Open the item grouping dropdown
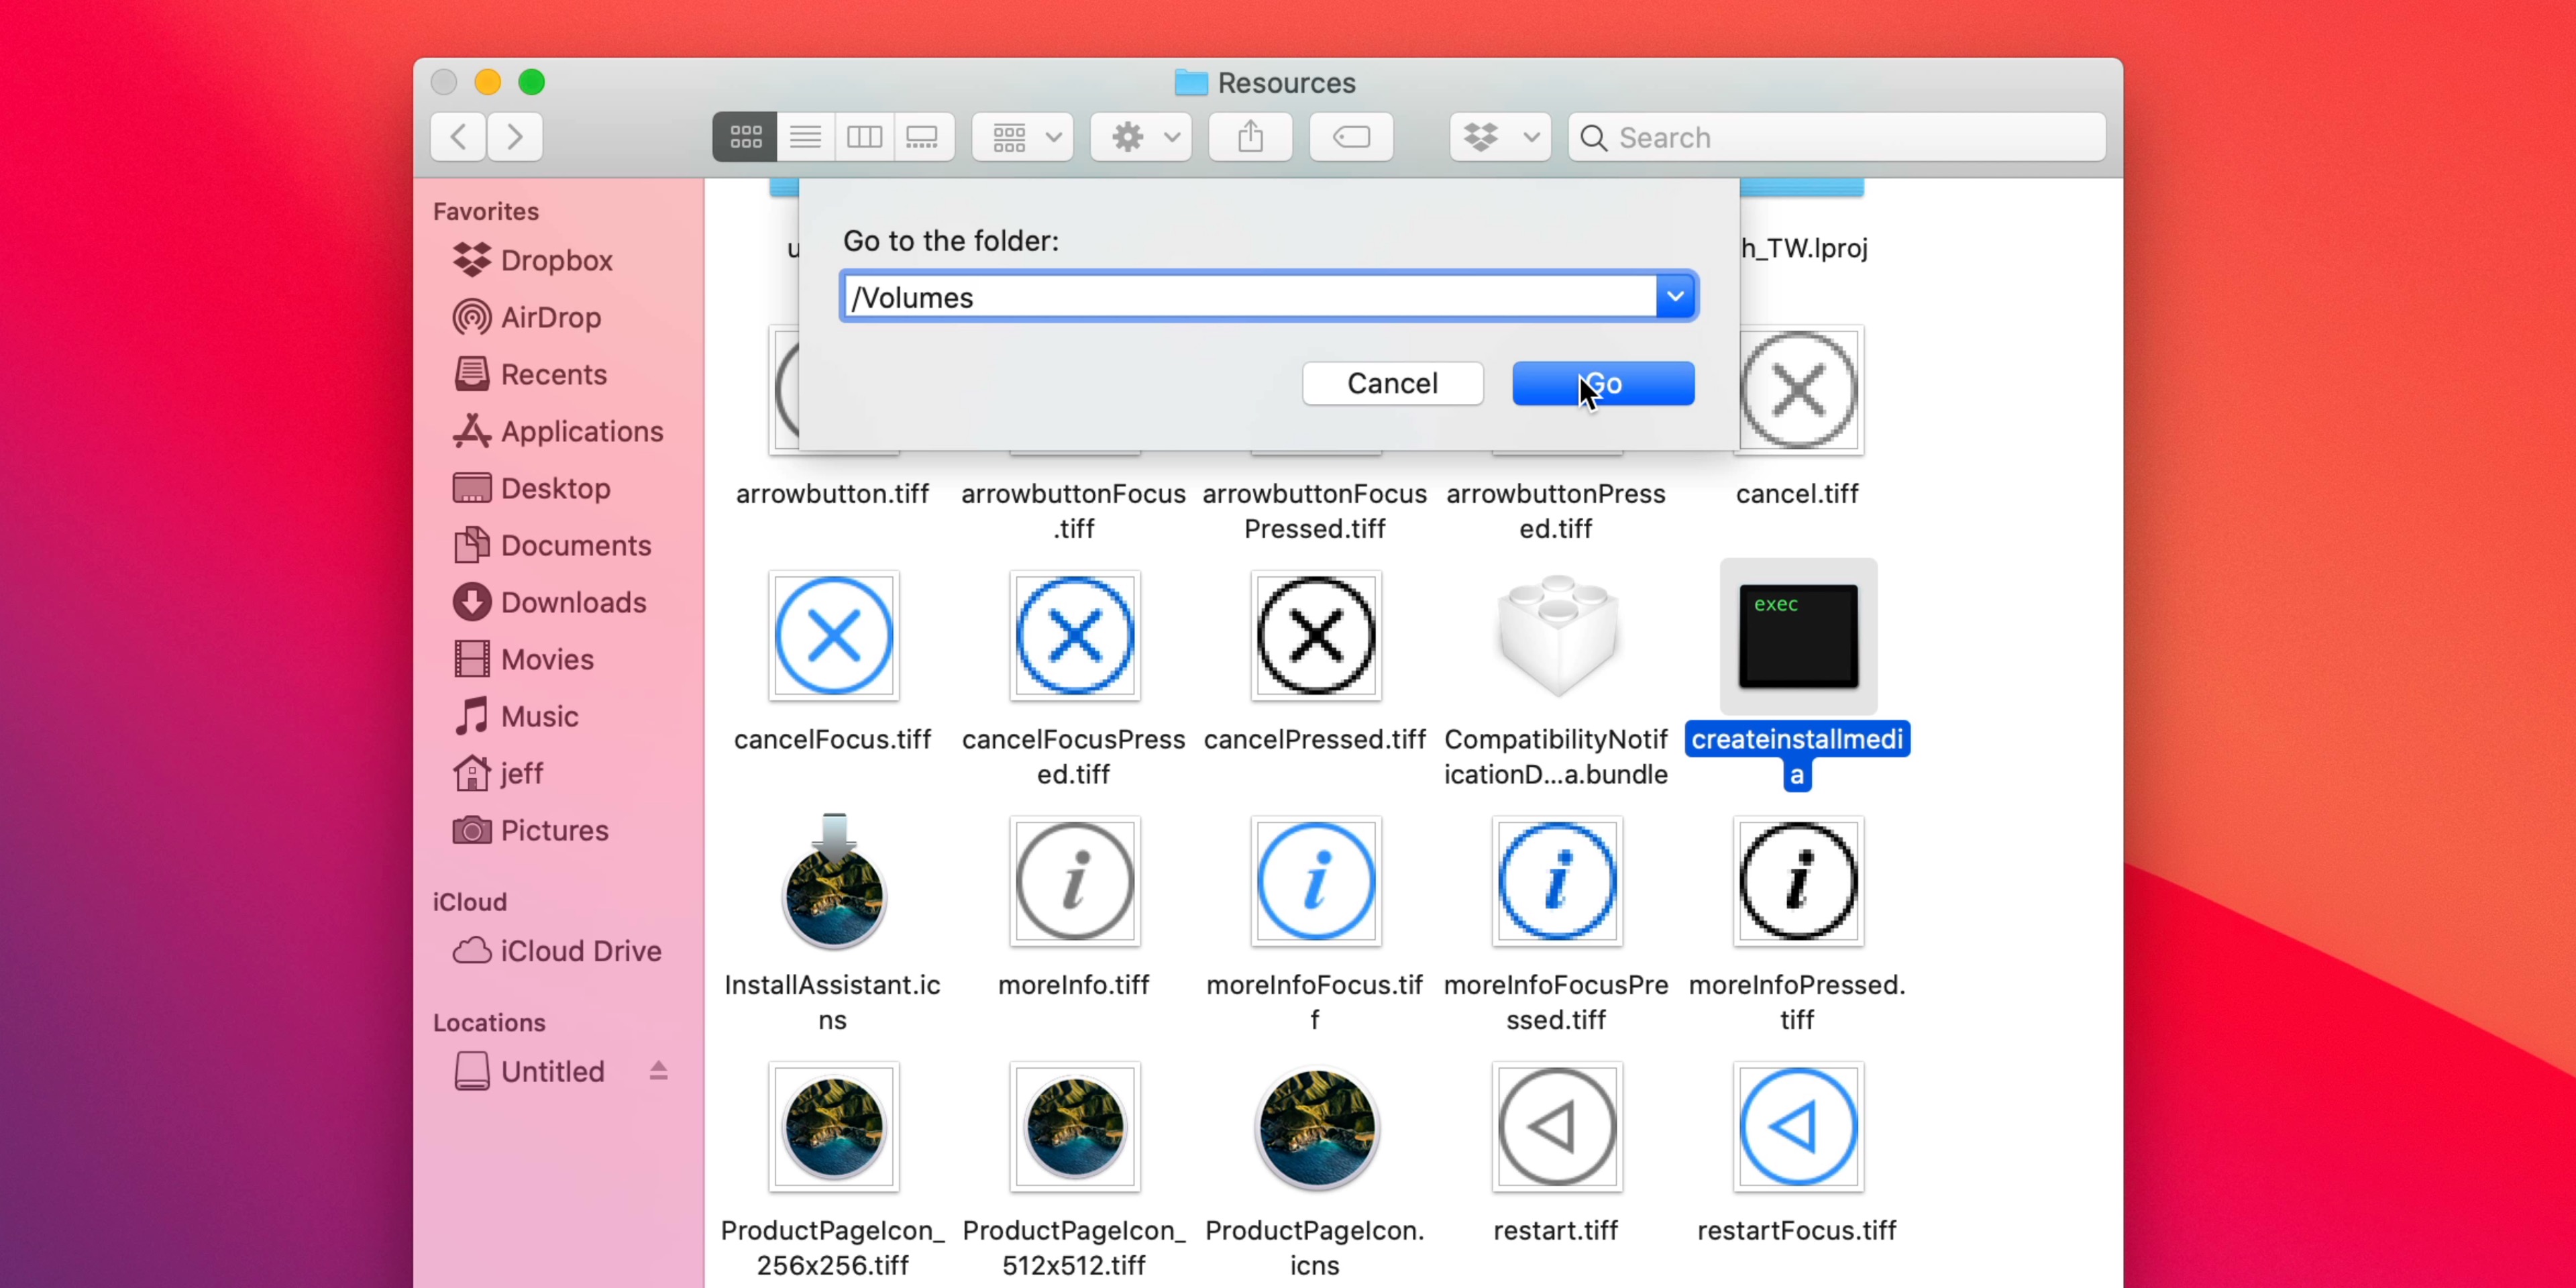The height and width of the screenshot is (1288, 2576). (x=1021, y=137)
